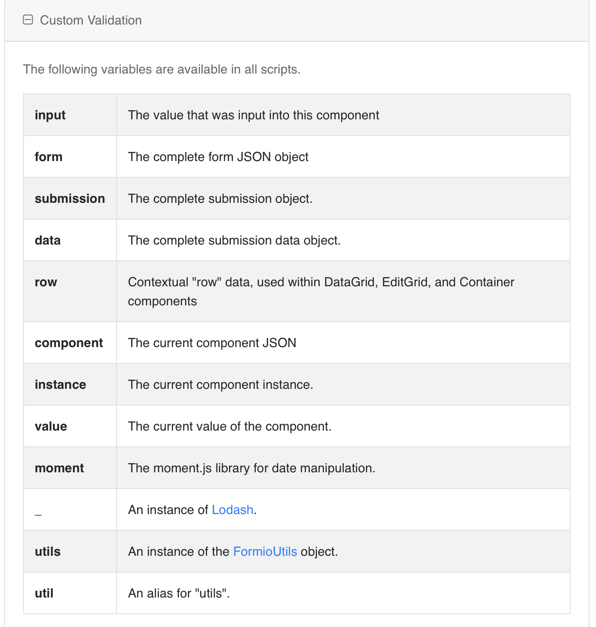Open the FormioUtils link
This screenshot has width=596, height=627.
(x=265, y=551)
